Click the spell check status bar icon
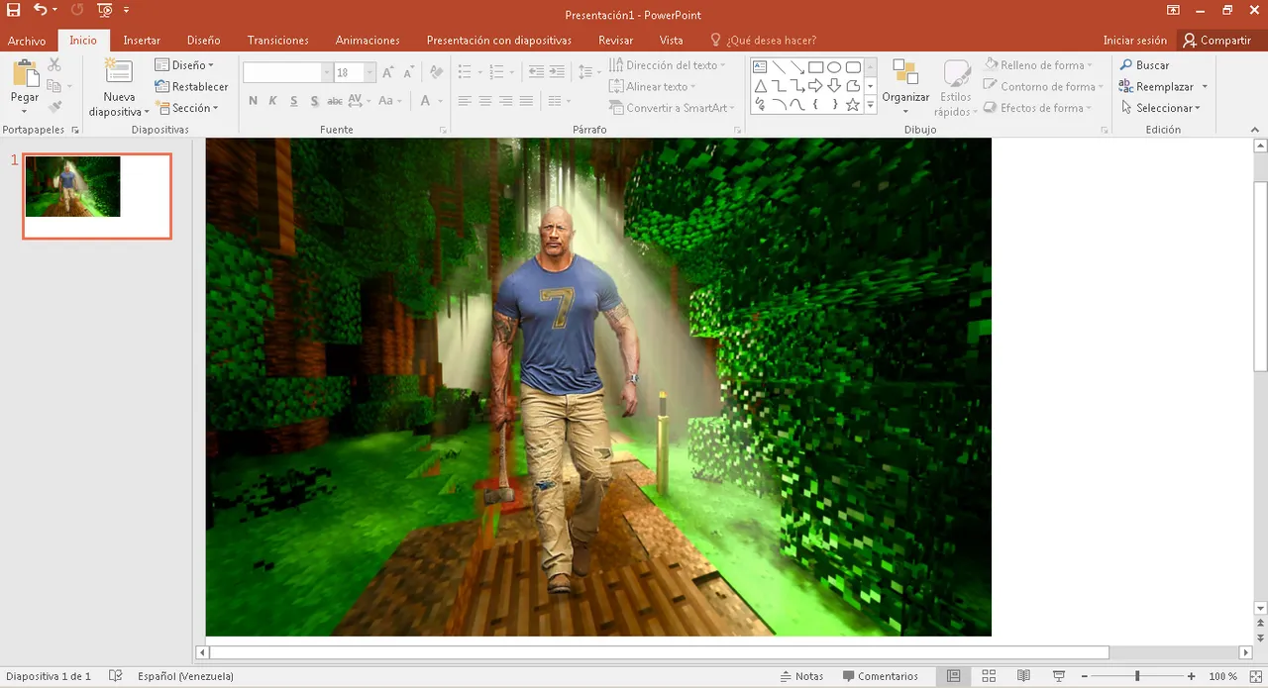The height and width of the screenshot is (688, 1268). (x=116, y=676)
